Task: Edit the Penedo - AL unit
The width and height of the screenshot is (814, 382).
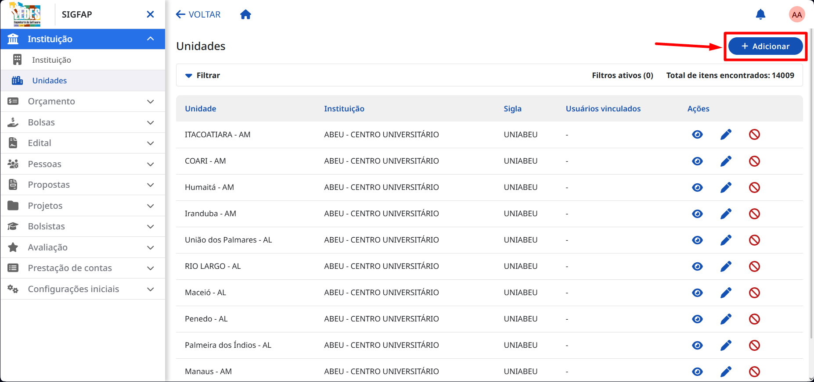Action: [726, 319]
